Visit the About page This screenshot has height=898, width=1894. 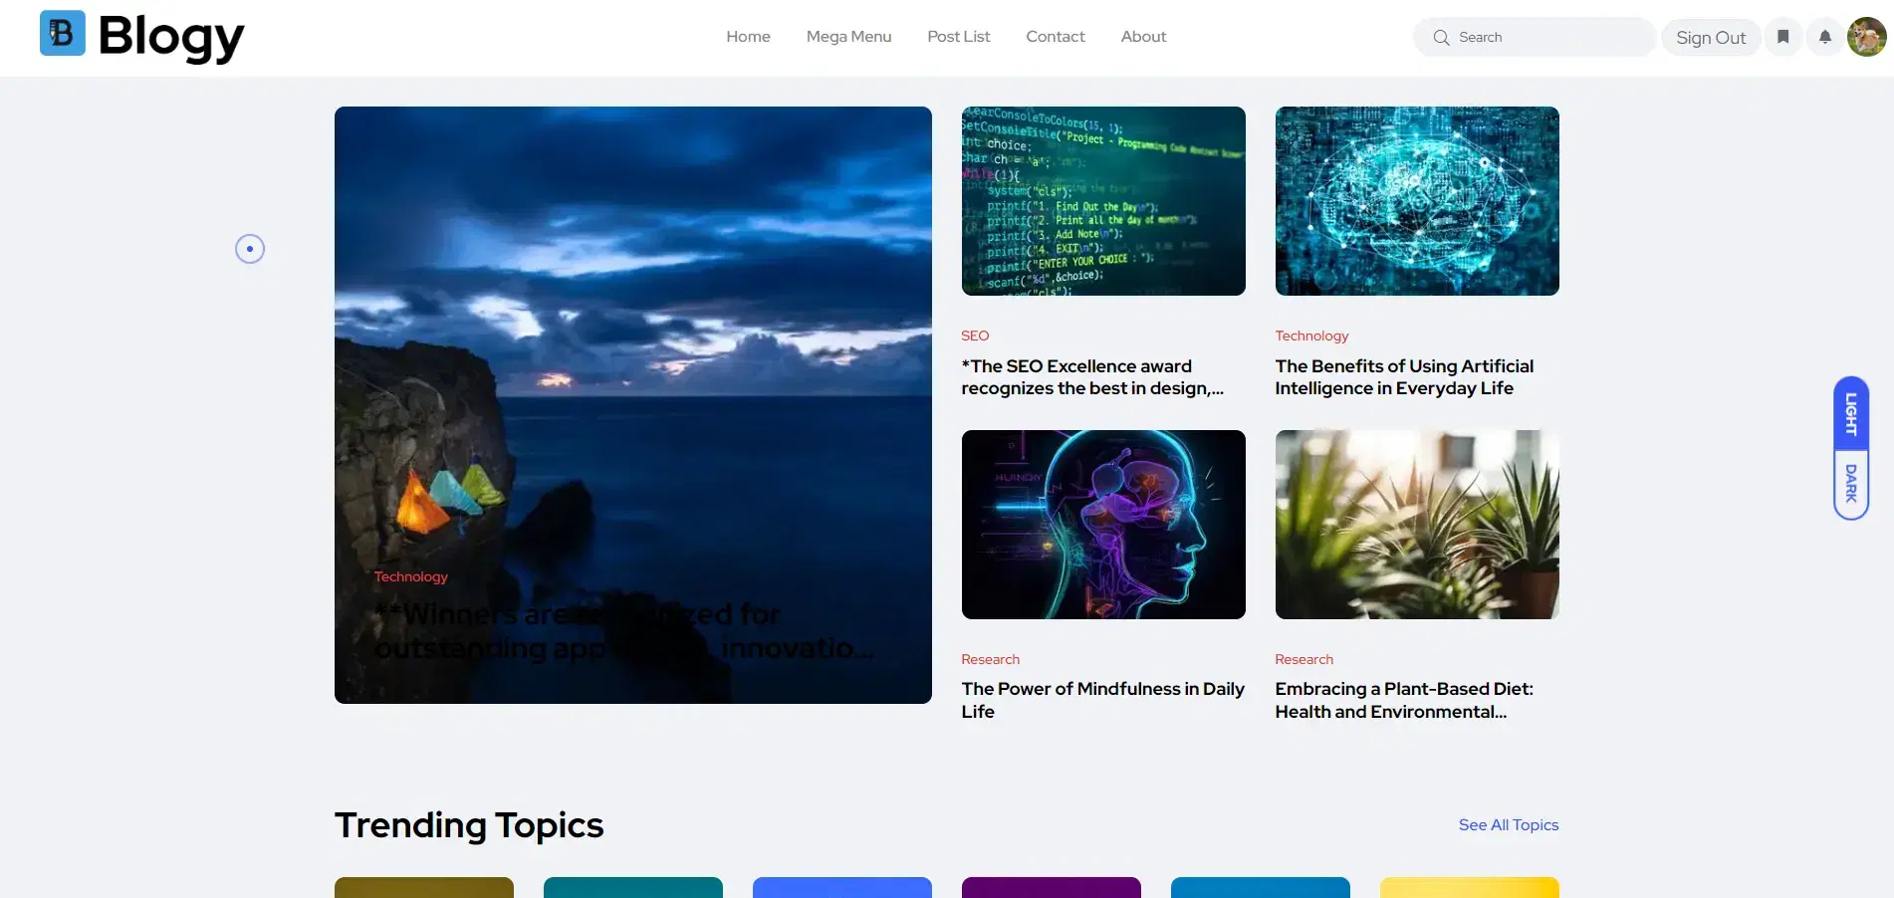1143,37
